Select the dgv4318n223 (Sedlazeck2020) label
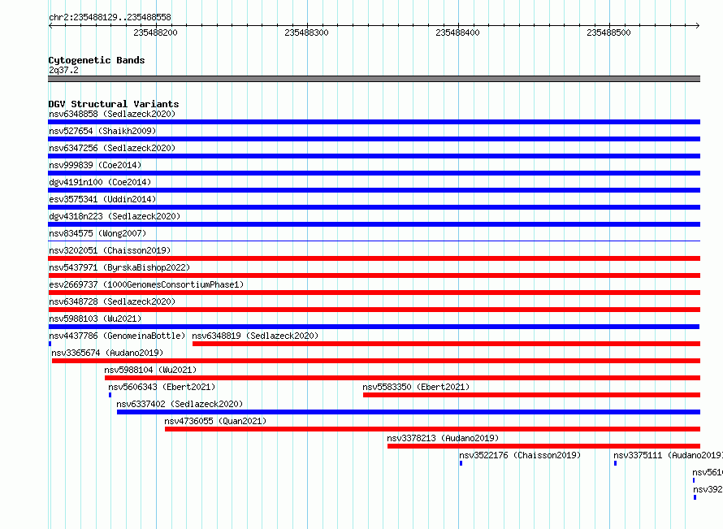 coord(115,216)
